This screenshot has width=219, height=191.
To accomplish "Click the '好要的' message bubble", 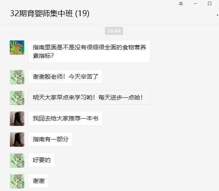I will pos(41,160).
